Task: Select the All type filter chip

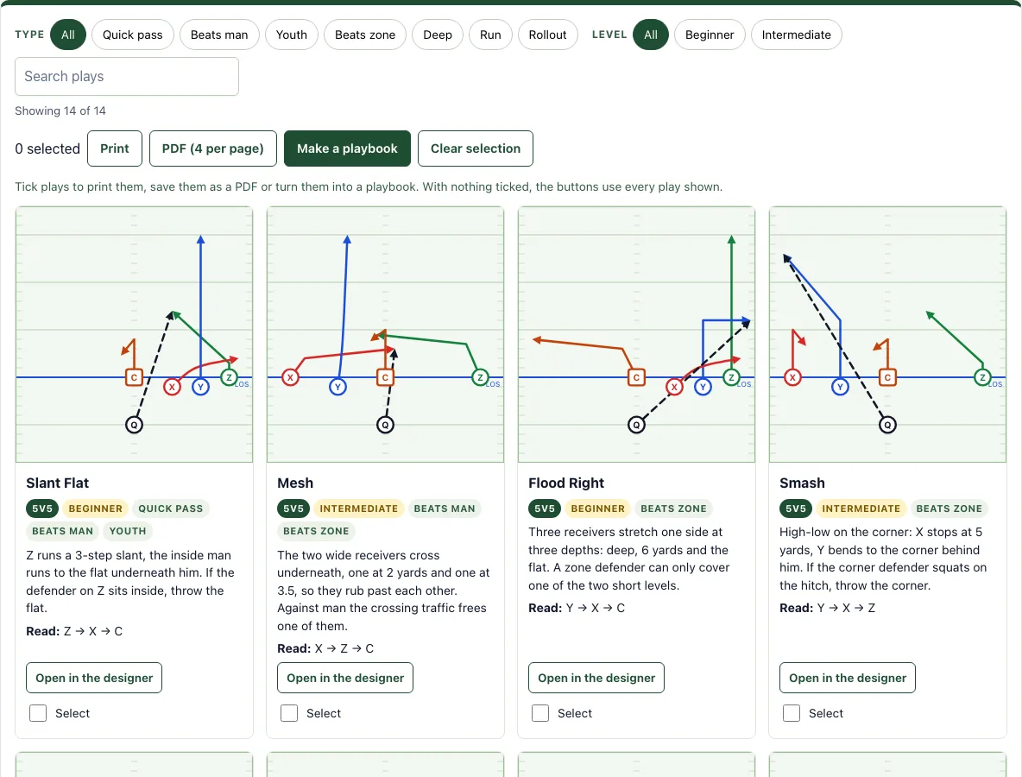Action: pyautogui.click(x=68, y=35)
